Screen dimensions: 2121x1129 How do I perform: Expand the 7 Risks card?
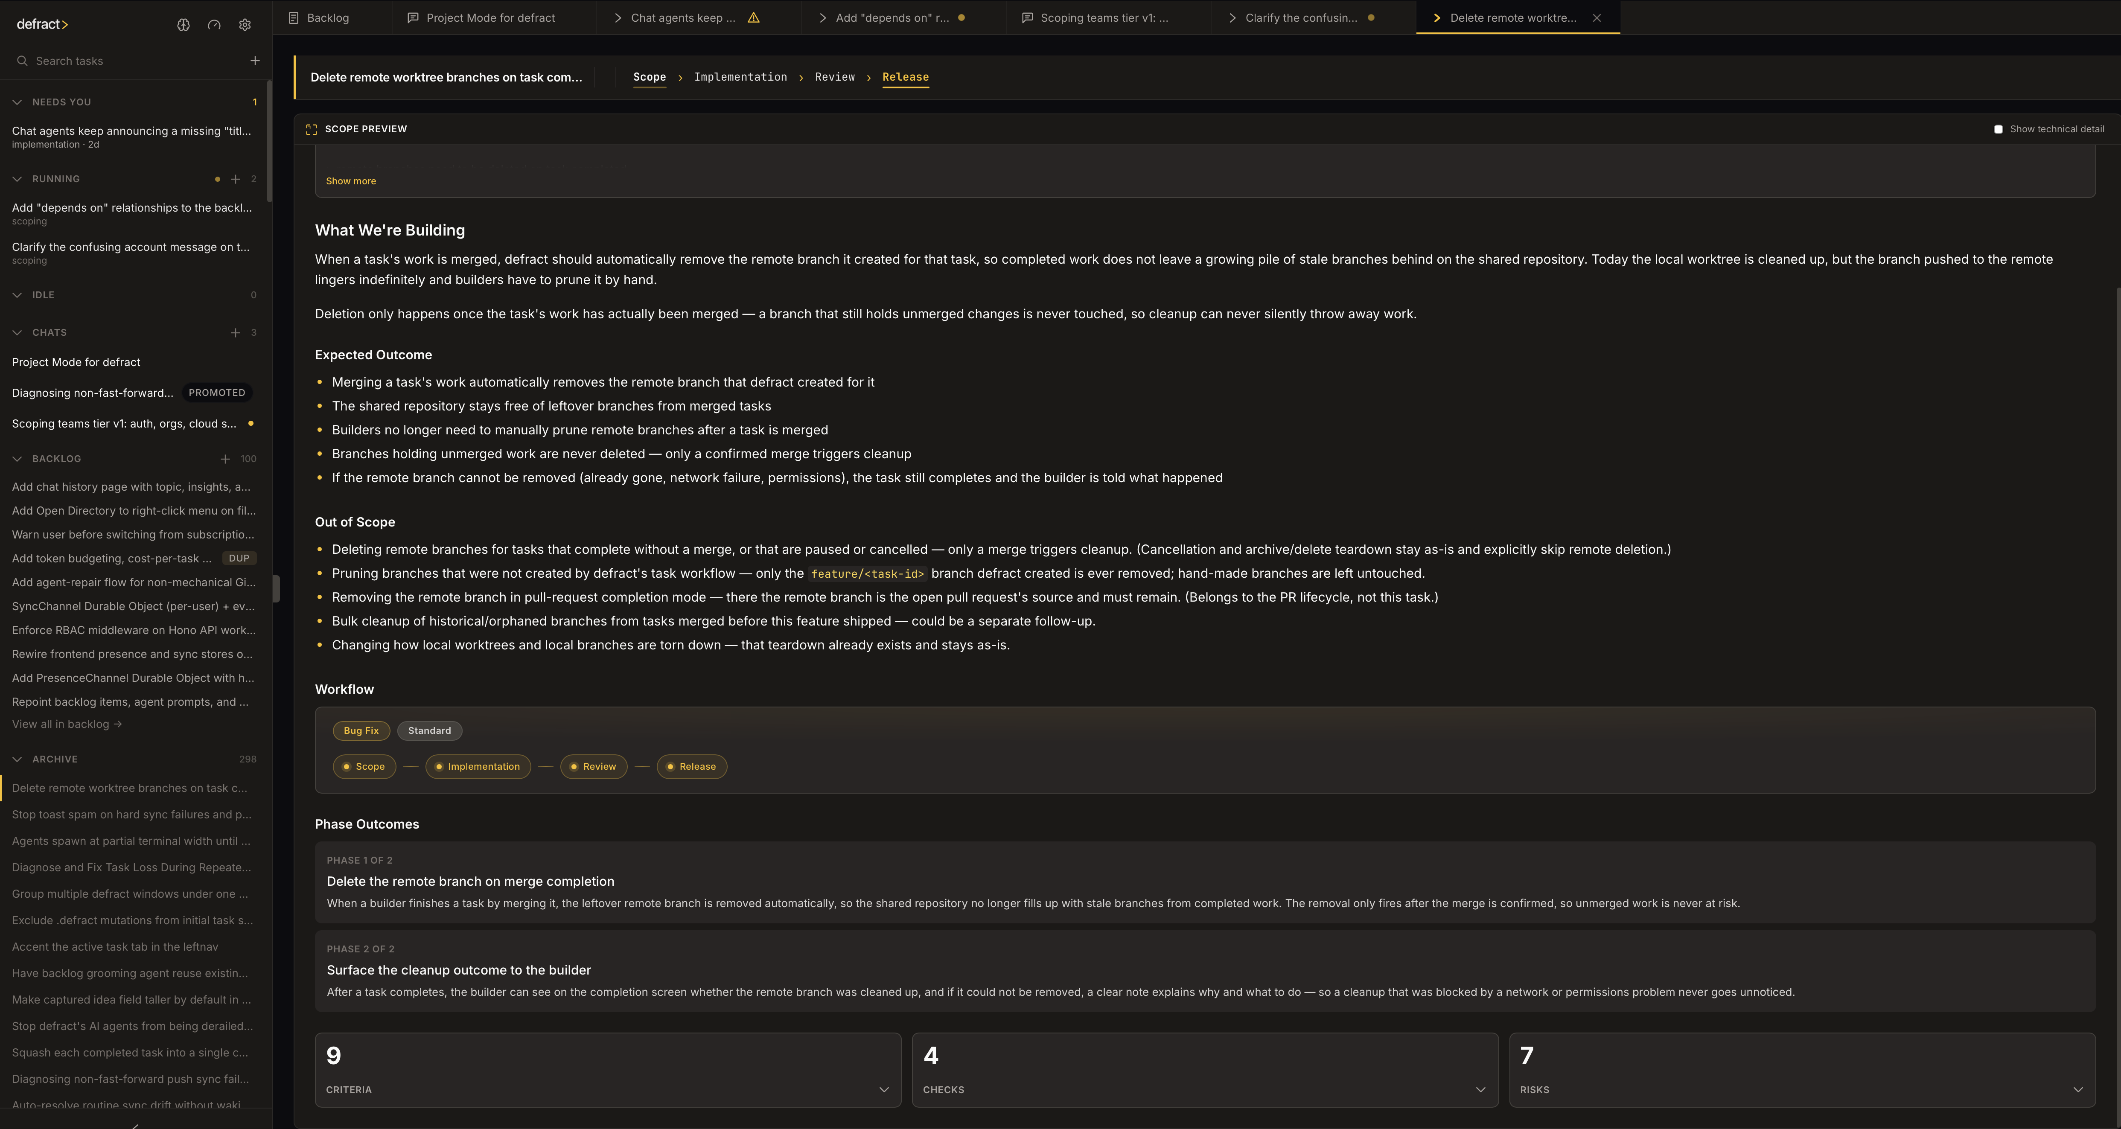pos(1802,1071)
